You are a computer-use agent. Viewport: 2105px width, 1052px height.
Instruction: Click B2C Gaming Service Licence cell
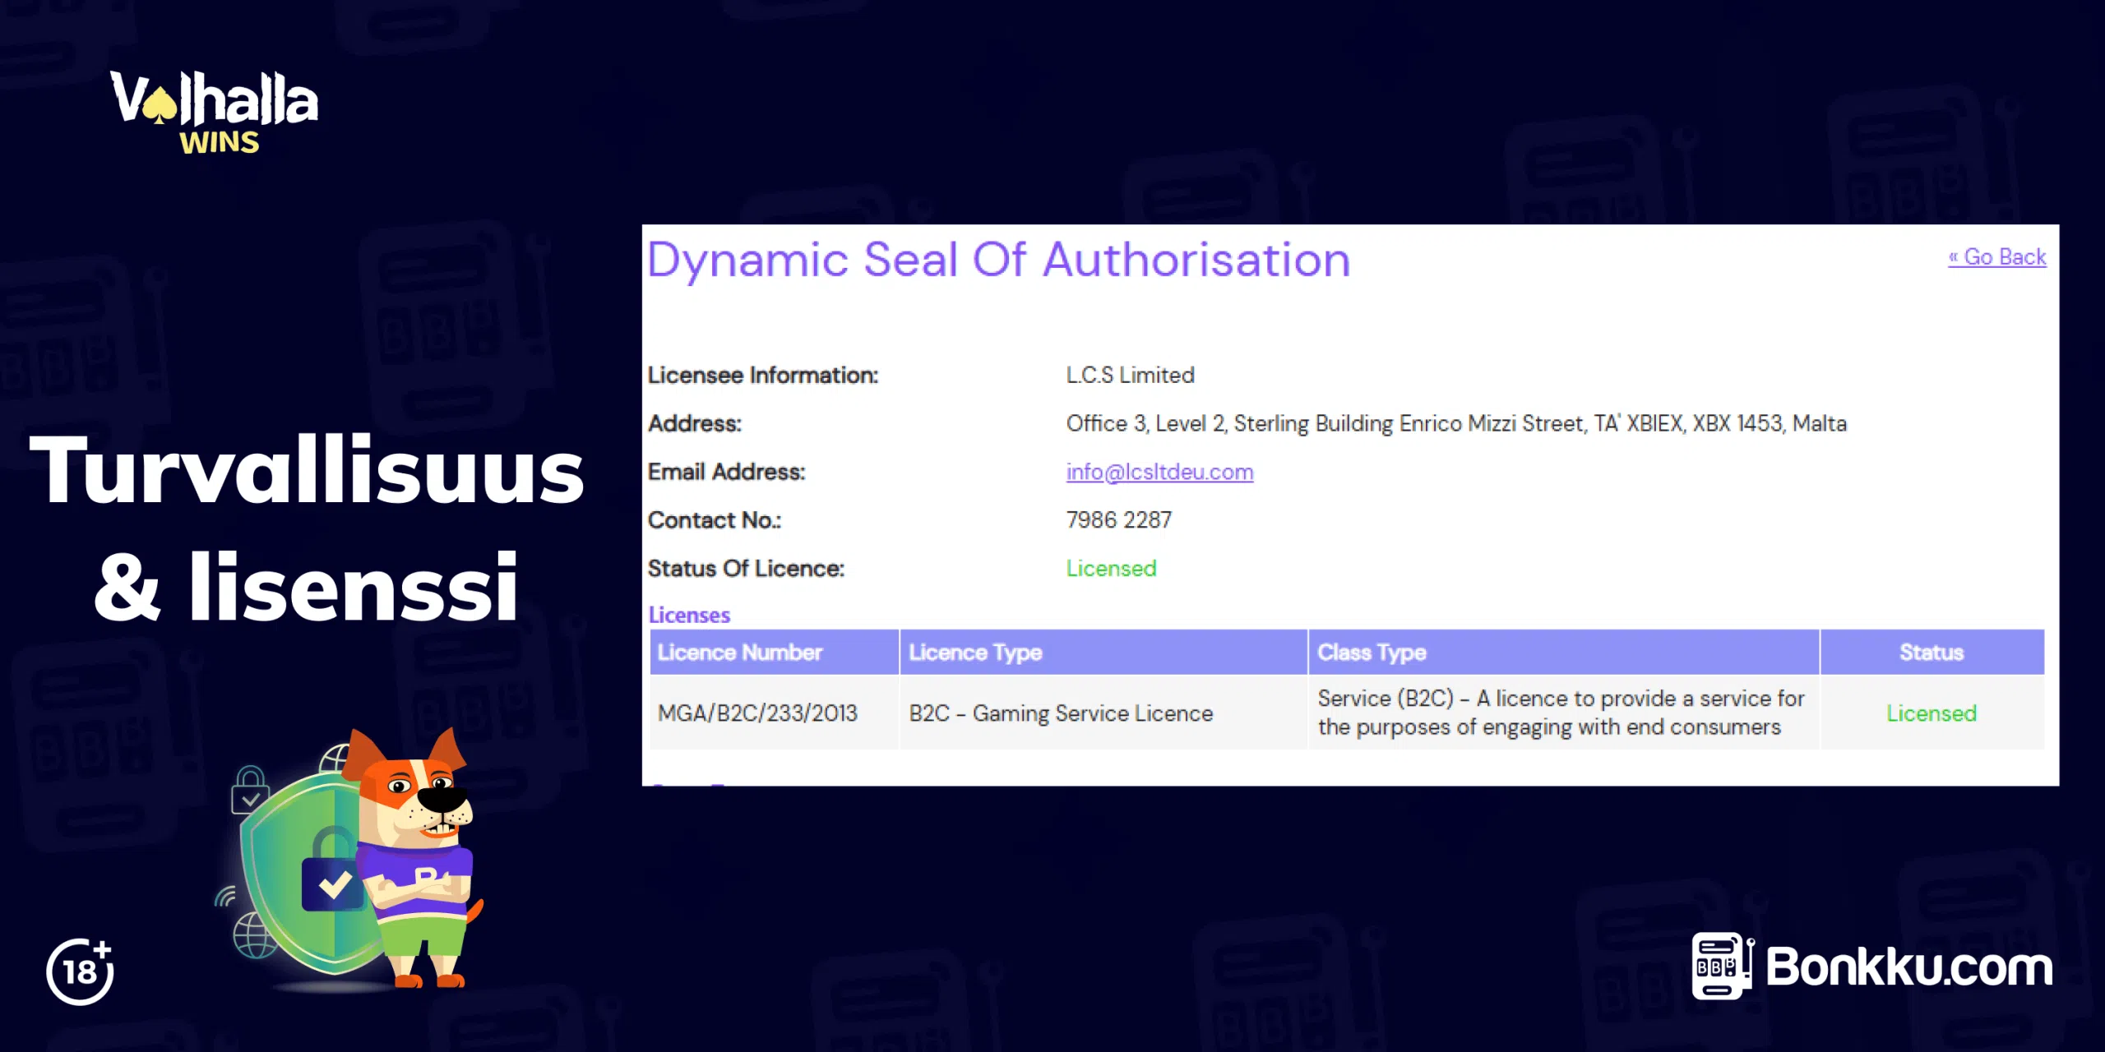pyautogui.click(x=1061, y=713)
